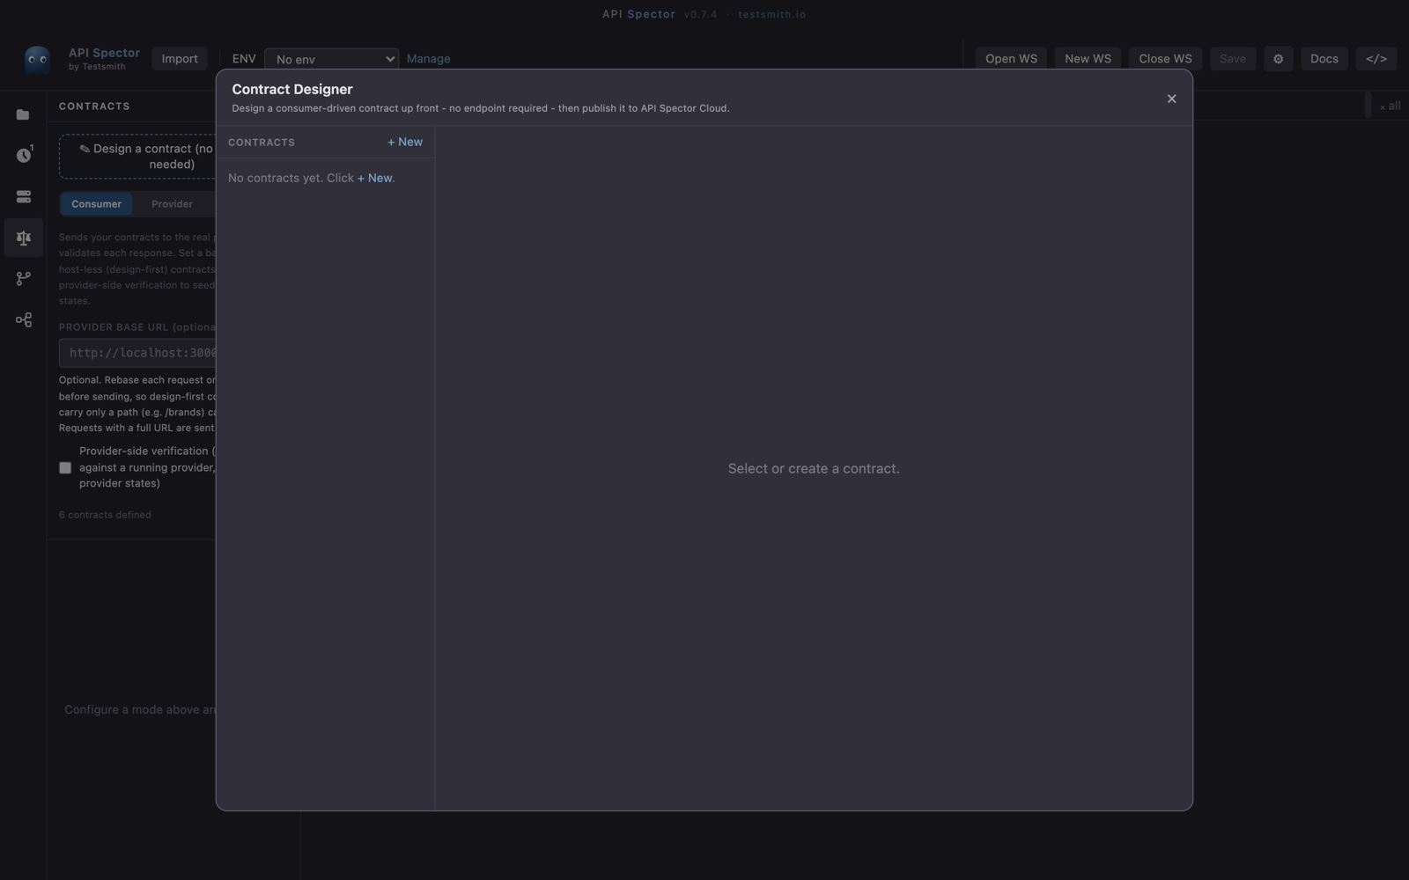Open the ENV No env dropdown
Viewport: 1409px width, 880px height.
pos(331,59)
